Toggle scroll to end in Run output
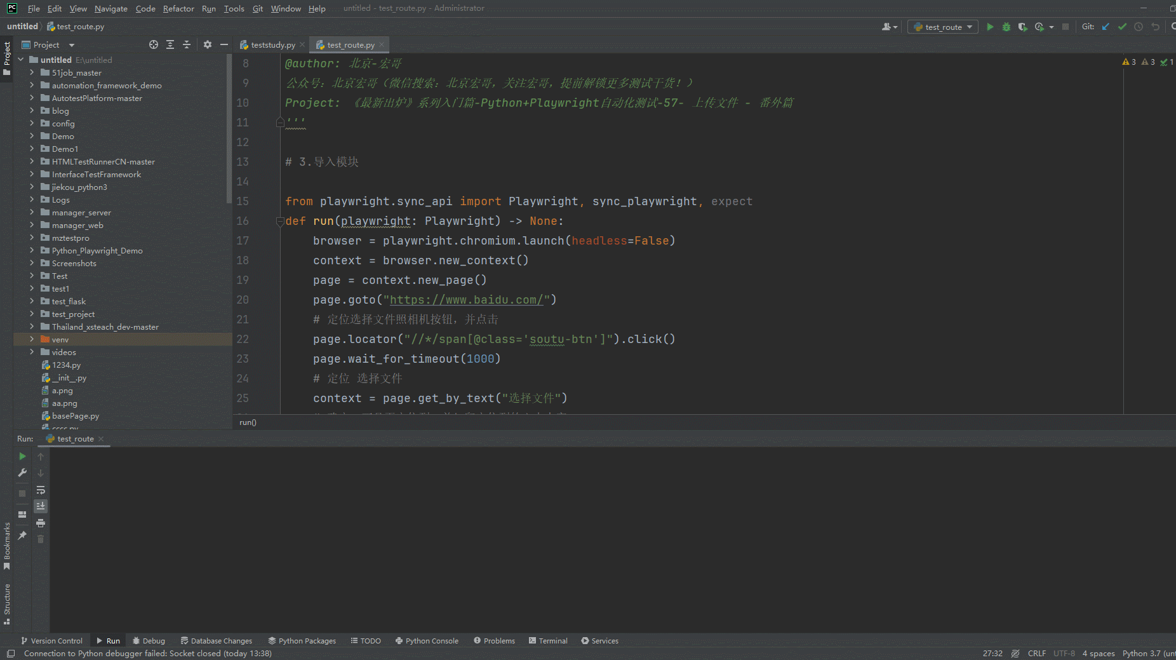 tap(41, 506)
